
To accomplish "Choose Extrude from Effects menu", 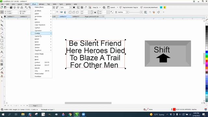I will [x=41, y=68].
